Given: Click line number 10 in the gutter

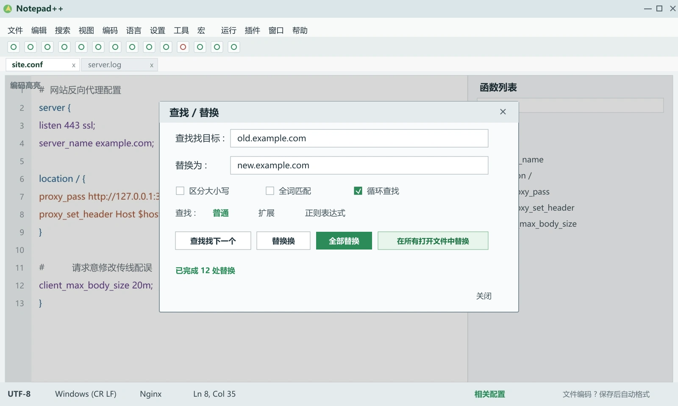Looking at the screenshot, I should coord(20,250).
